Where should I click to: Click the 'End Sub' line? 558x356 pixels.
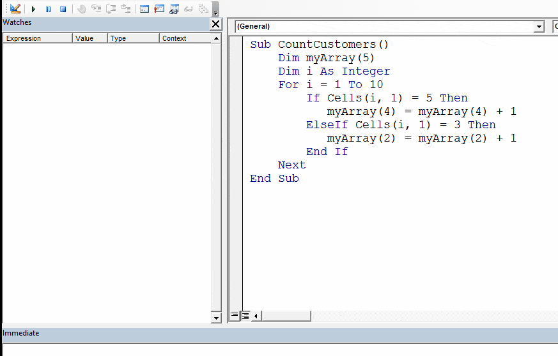tap(274, 179)
